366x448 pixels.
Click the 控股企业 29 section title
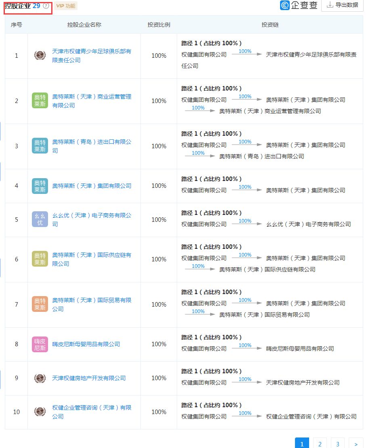(x=23, y=6)
